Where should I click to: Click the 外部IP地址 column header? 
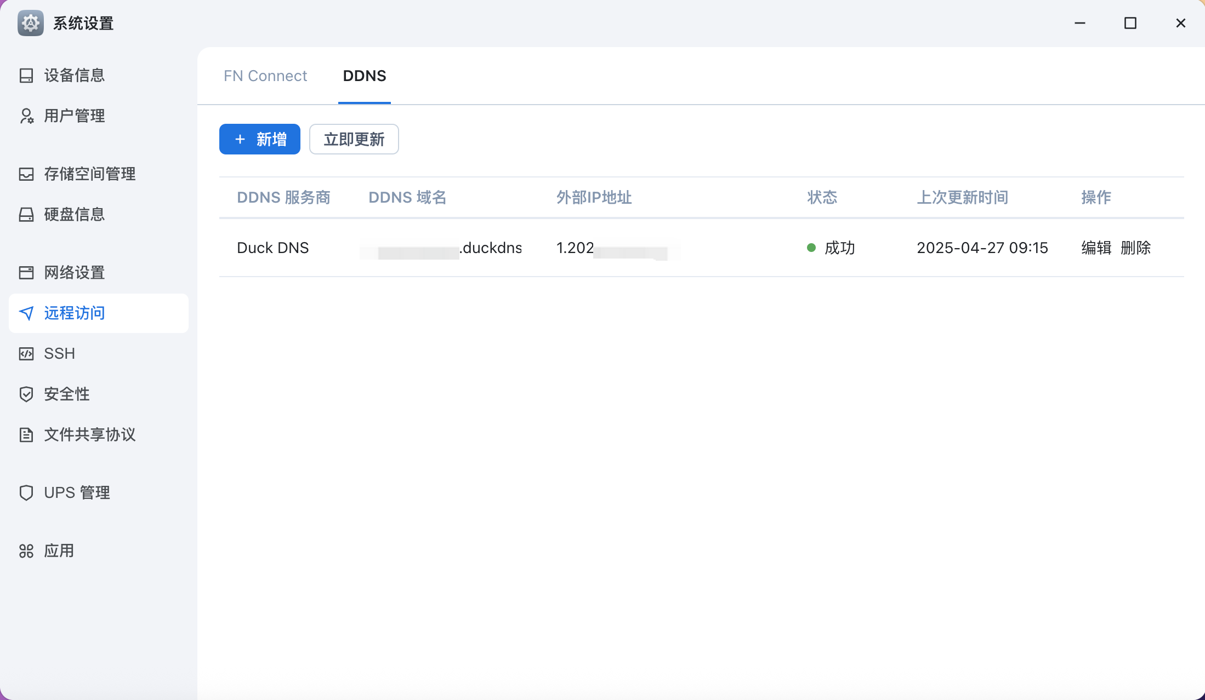(594, 198)
